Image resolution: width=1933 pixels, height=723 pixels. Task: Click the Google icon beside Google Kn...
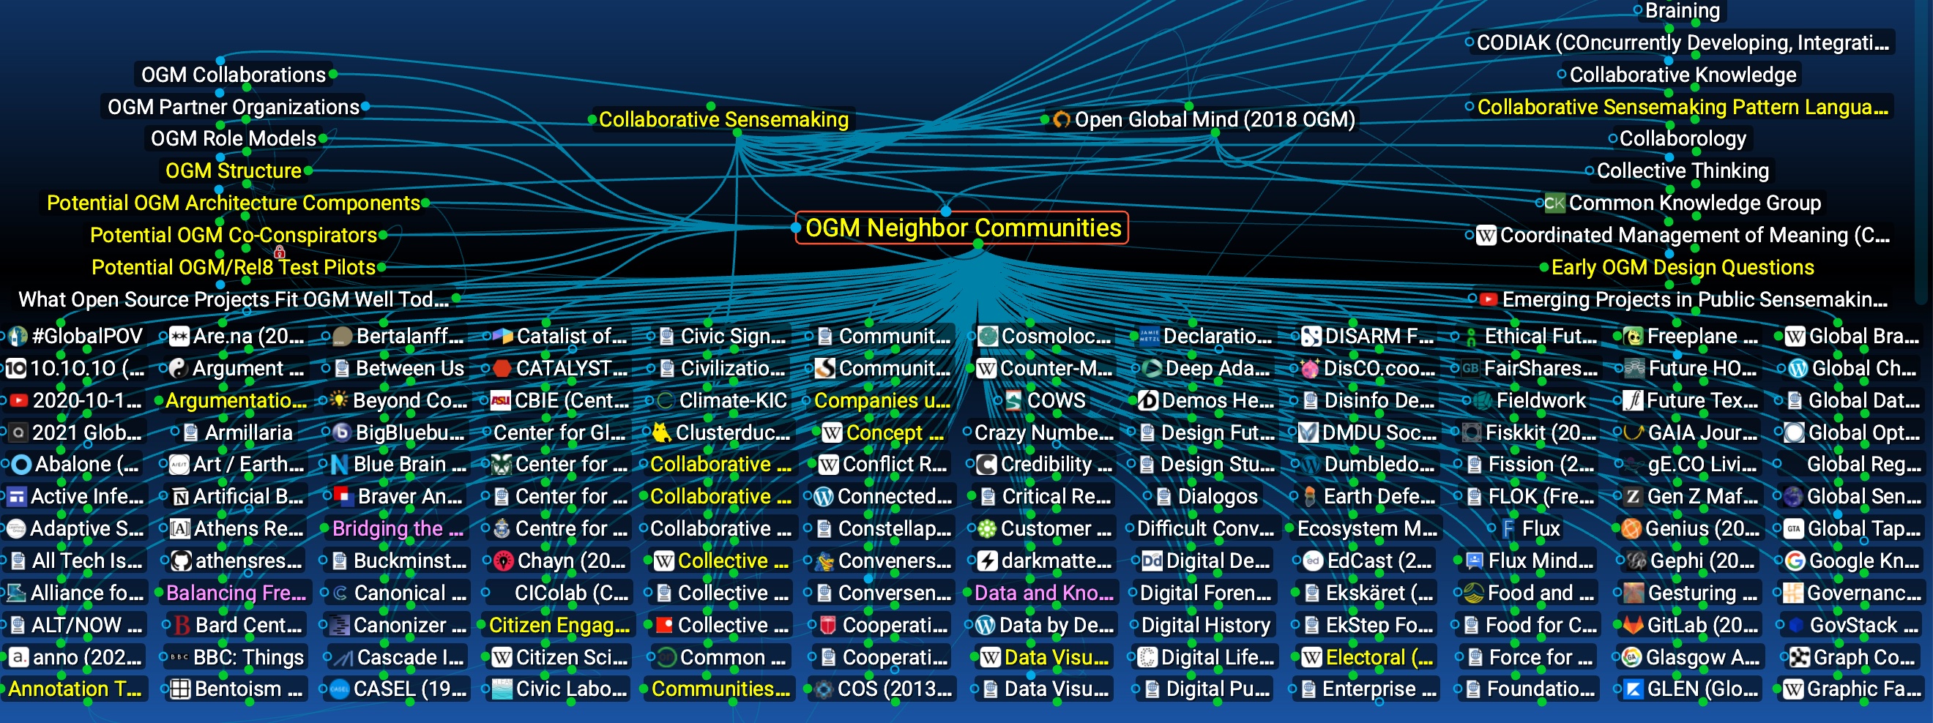[1794, 561]
